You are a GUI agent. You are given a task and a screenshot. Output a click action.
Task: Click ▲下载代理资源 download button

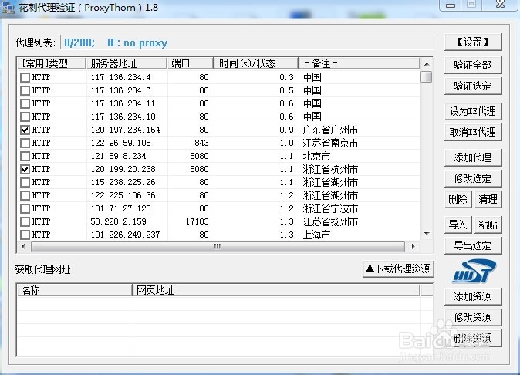[398, 269]
